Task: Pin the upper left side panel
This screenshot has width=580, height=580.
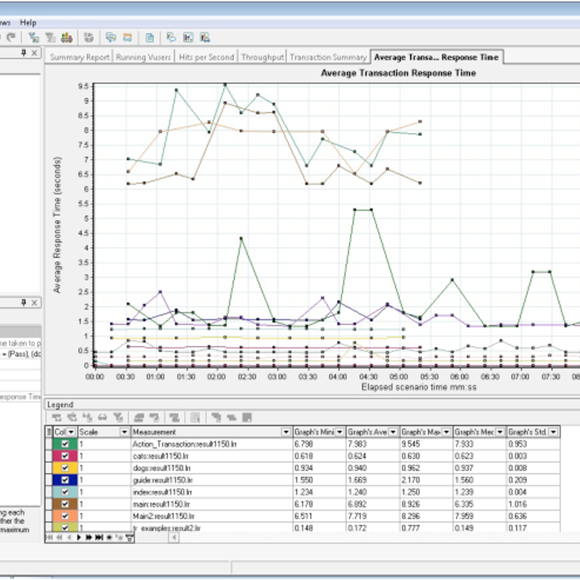Action: point(24,53)
